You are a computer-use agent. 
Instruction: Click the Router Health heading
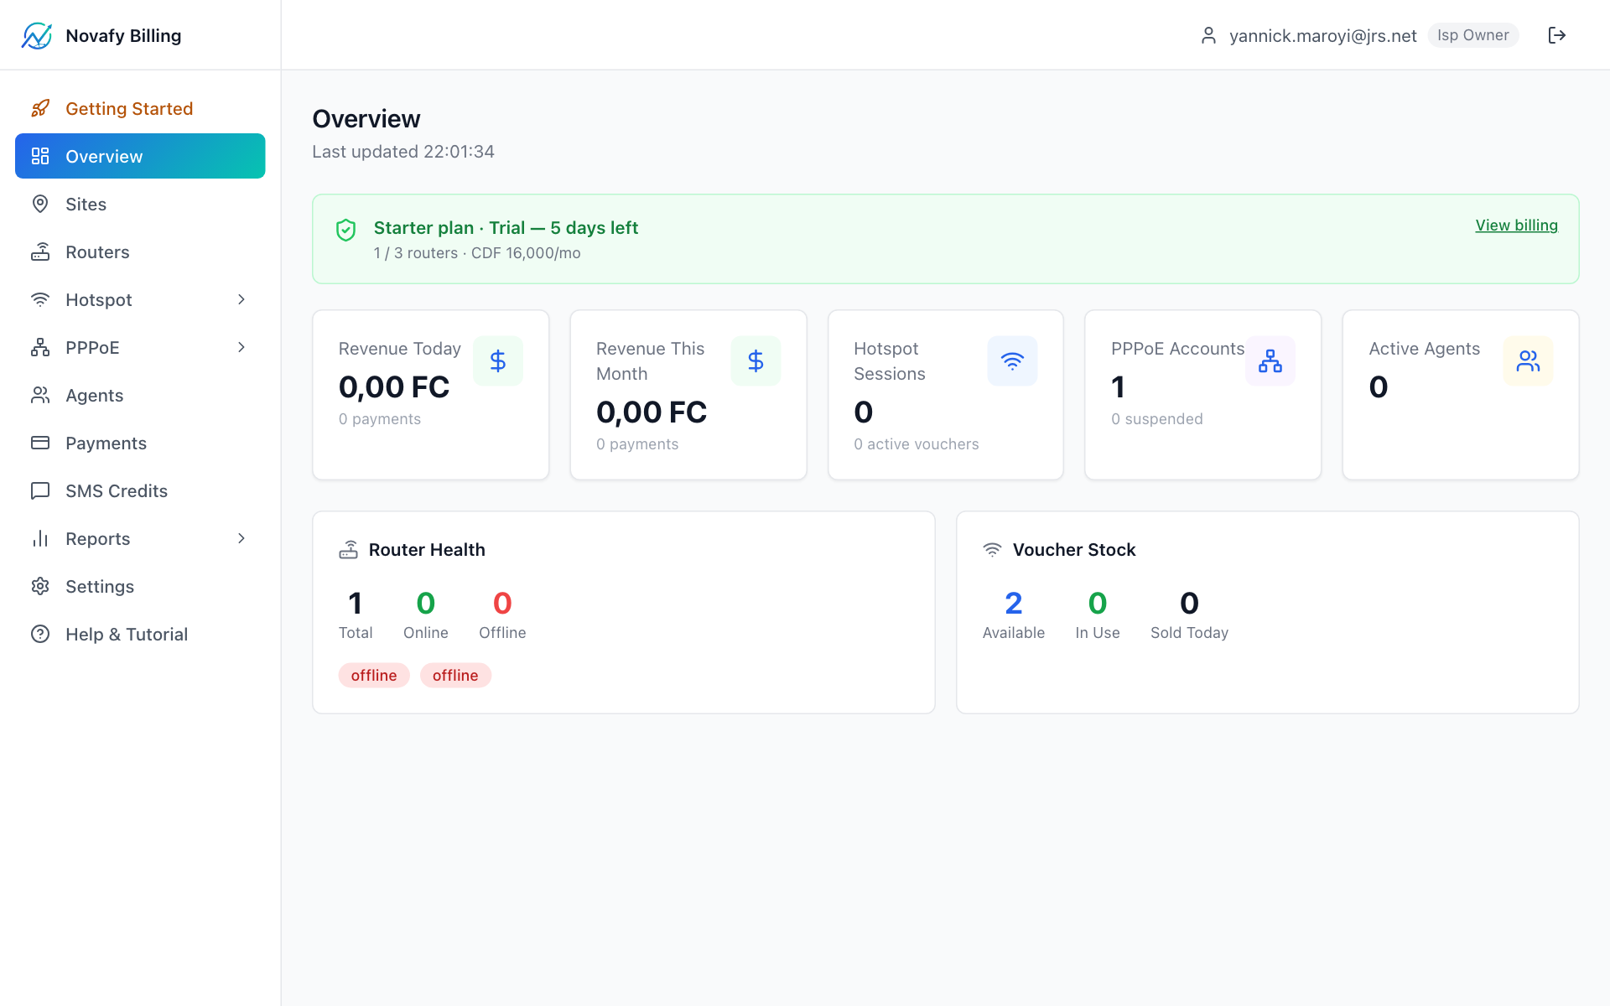[427, 550]
